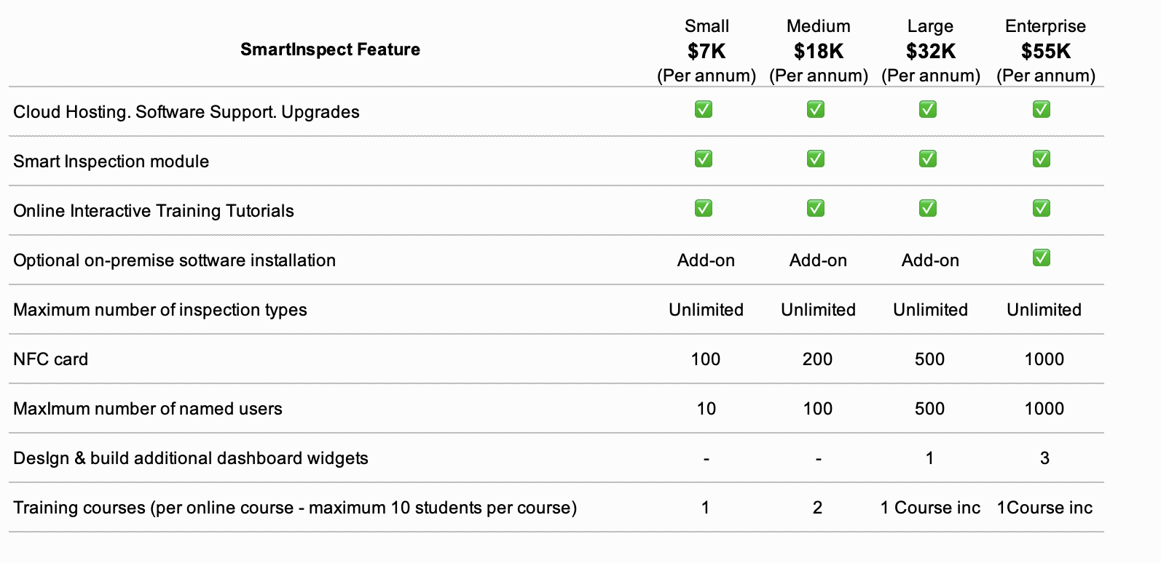Click the NFC card row label

pos(50,359)
